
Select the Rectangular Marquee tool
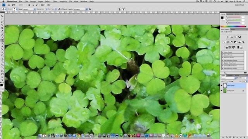click(x=2, y=19)
